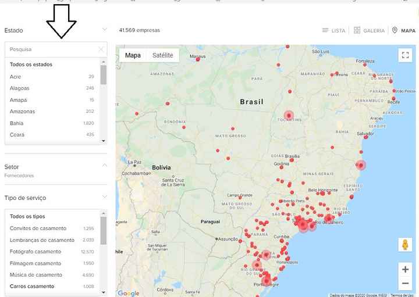Click the gallery grid icon

click(x=357, y=30)
